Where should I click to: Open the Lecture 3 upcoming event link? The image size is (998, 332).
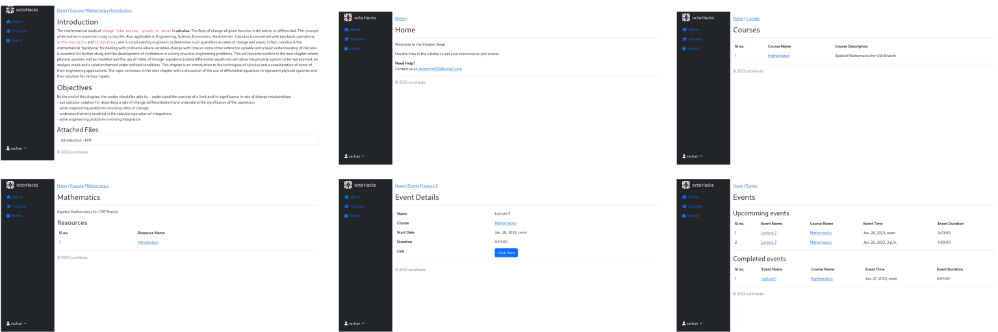click(768, 243)
